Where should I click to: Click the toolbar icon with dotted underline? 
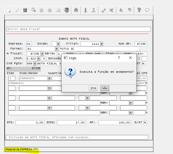tap(94, 10)
